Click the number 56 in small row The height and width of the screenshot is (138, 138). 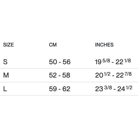click(67, 62)
